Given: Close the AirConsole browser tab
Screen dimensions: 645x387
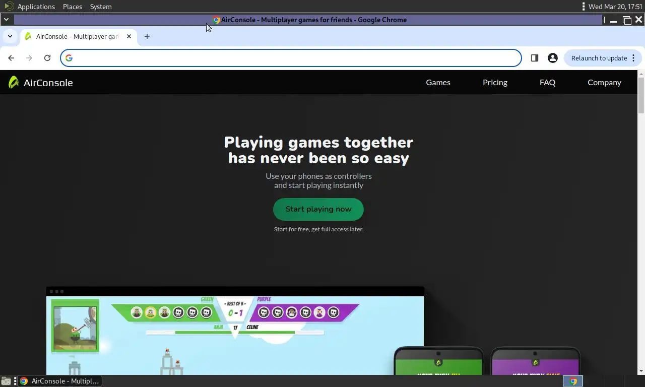Looking at the screenshot, I should (129, 36).
